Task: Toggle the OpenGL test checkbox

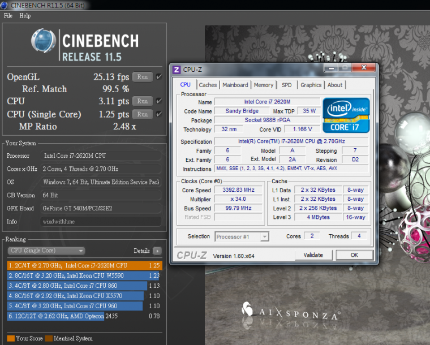Action: pos(160,76)
